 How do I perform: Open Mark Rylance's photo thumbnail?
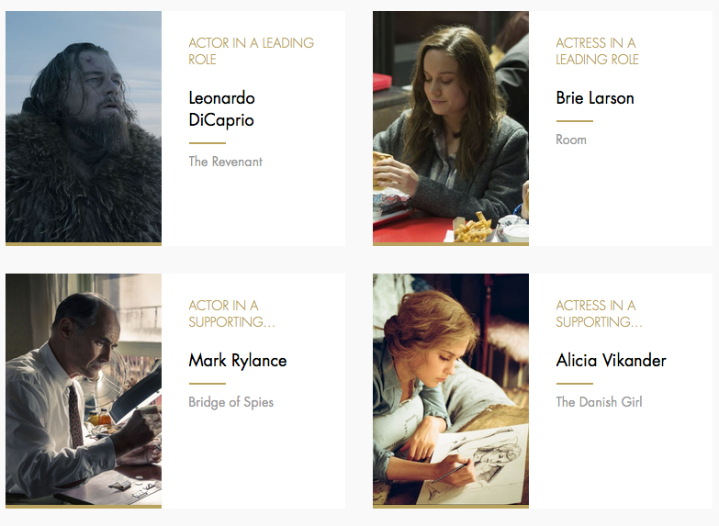click(84, 389)
